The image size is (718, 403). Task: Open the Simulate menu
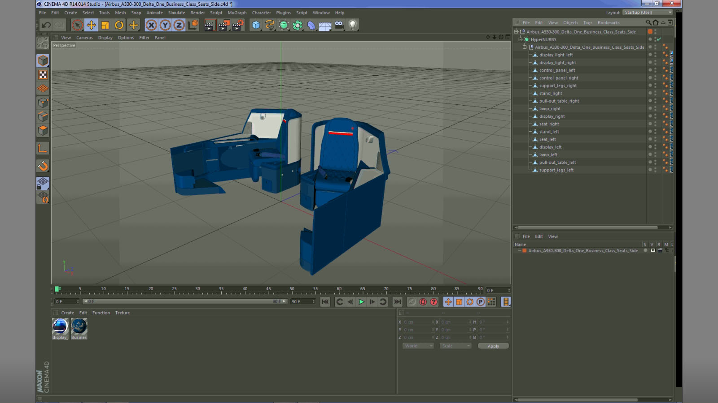(176, 13)
